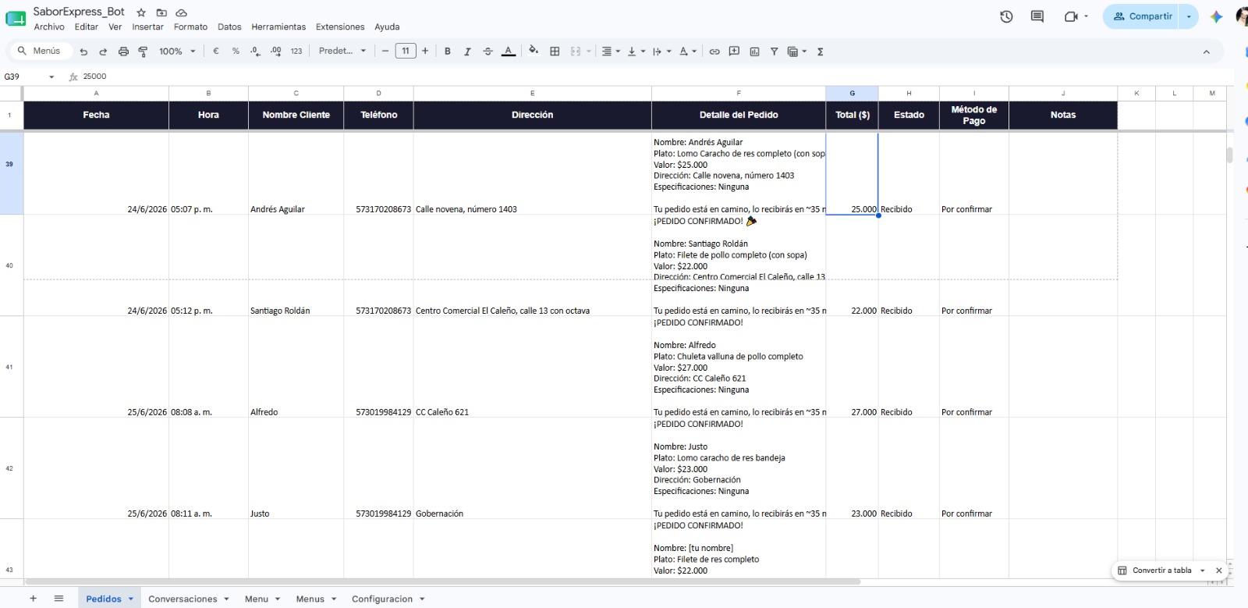
Task: Open the fill color bucket
Action: [534, 51]
